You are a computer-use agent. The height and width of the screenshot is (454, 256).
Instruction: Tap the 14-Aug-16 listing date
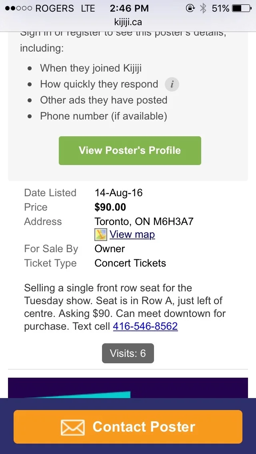[x=119, y=193]
